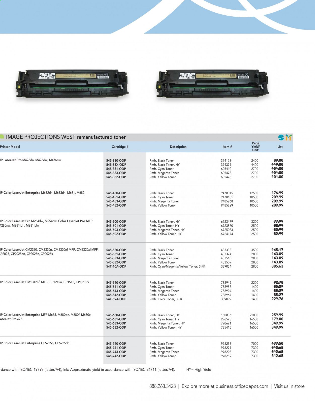This screenshot has height=401, width=315.
Task: Click the phone number 888.263.3423
Action: click(x=163, y=386)
